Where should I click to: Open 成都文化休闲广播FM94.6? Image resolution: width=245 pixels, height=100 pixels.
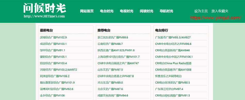[113, 95]
